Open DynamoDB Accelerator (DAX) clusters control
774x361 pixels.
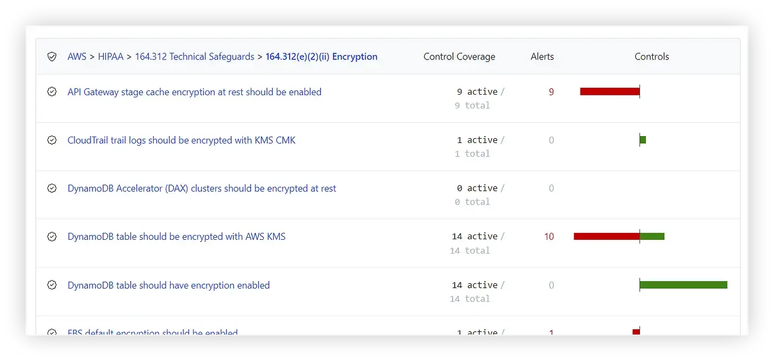click(202, 188)
